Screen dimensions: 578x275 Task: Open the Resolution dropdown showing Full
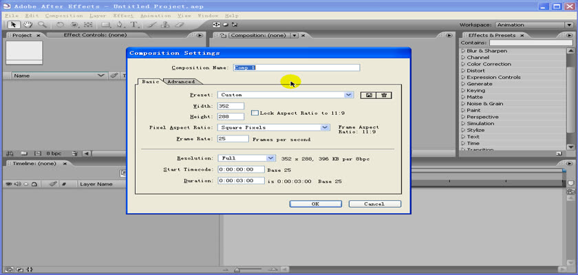pyautogui.click(x=246, y=158)
